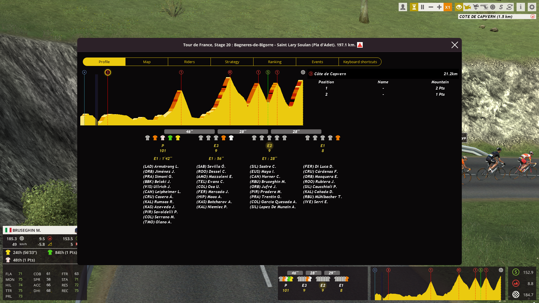Click the S camera icon in toolbar
Screen dimensions: 539x303
(501, 7)
